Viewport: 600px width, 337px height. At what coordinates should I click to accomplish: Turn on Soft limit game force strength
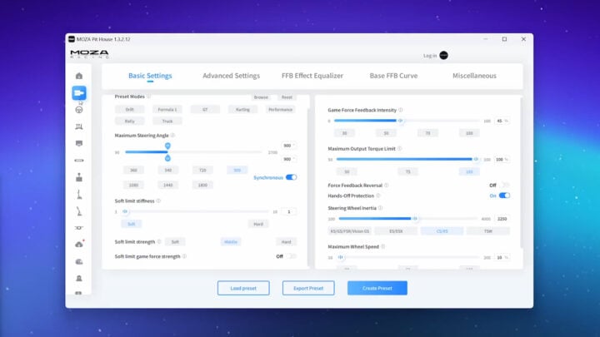click(292, 256)
